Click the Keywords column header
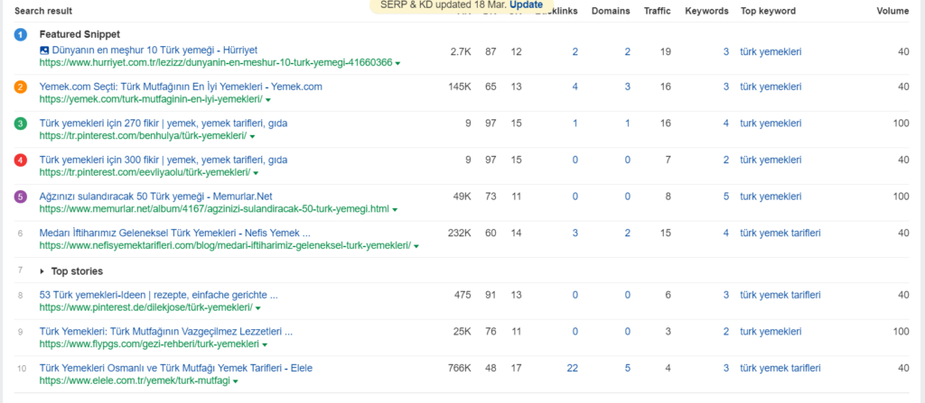This screenshot has width=925, height=403. [706, 11]
